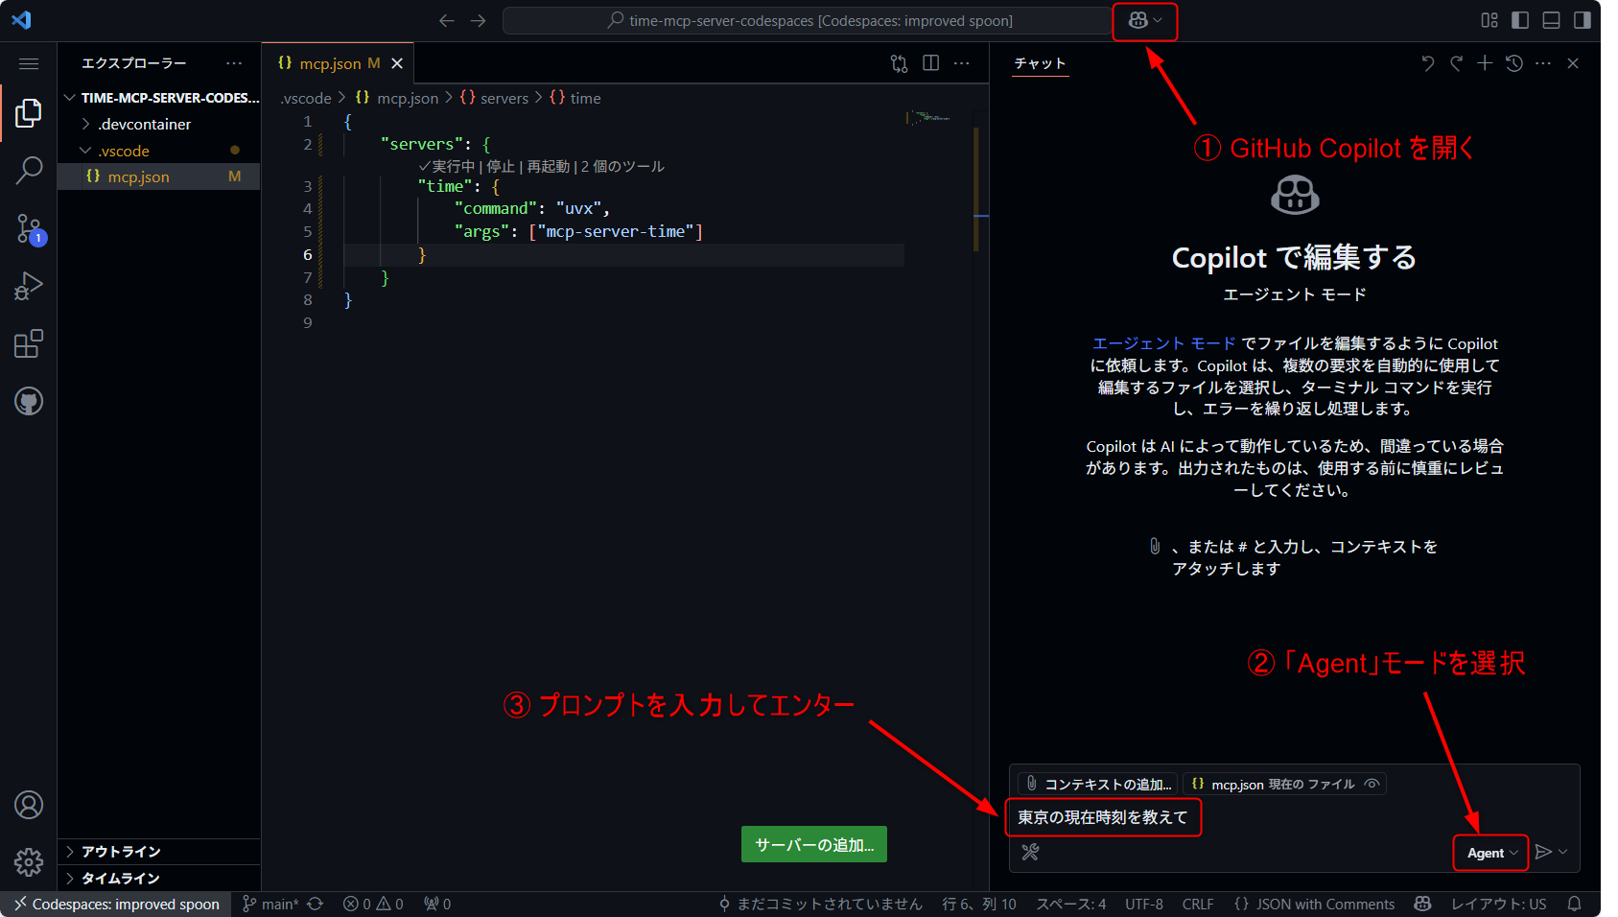Image resolution: width=1618 pixels, height=917 pixels.
Task: Redo last chat request
Action: tap(1456, 63)
